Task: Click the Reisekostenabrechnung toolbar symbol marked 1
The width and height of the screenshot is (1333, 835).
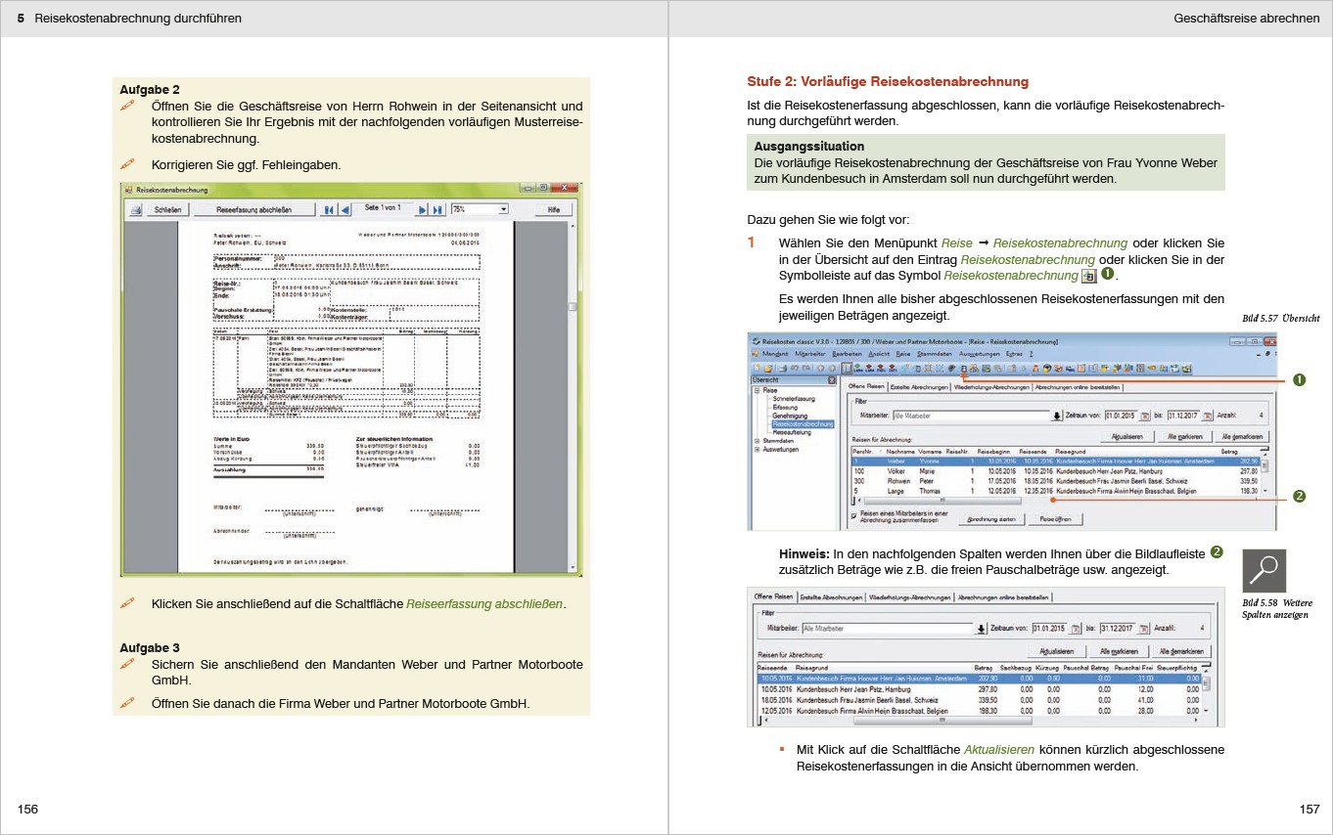Action: click(963, 369)
